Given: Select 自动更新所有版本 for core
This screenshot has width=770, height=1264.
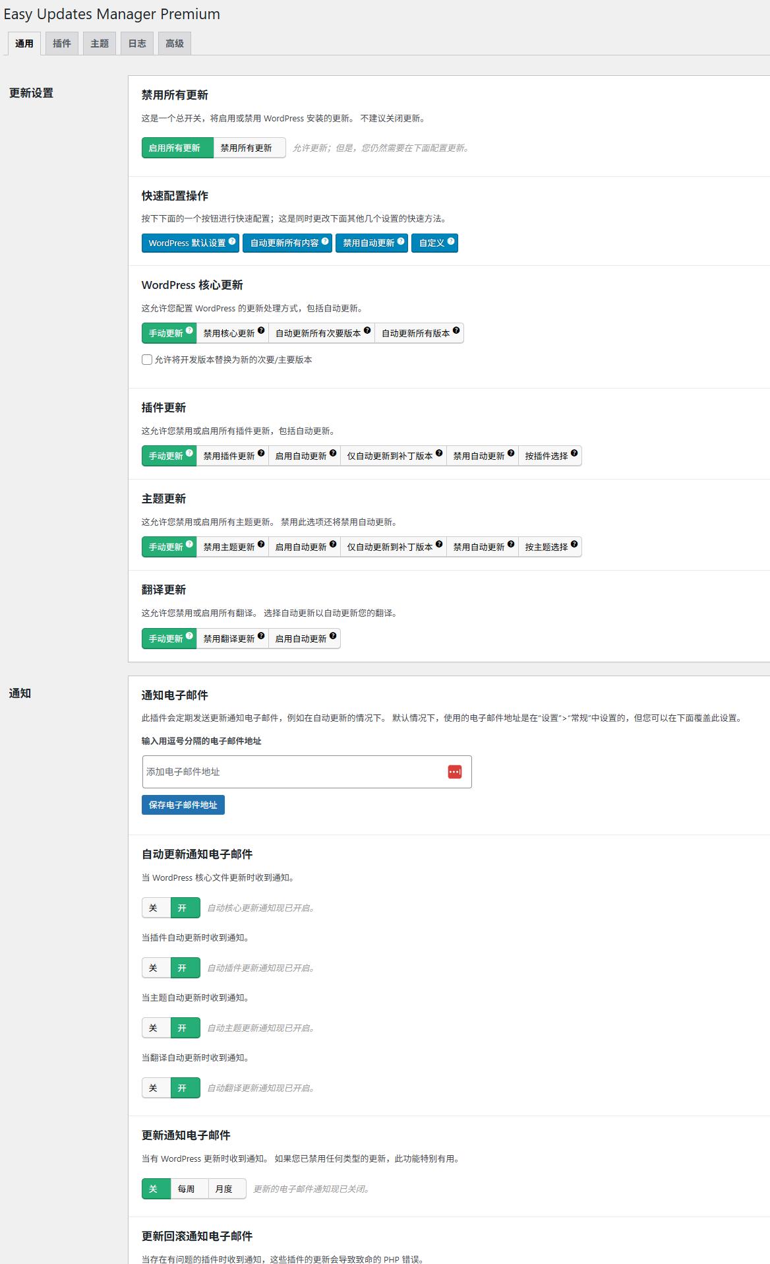Looking at the screenshot, I should (419, 333).
